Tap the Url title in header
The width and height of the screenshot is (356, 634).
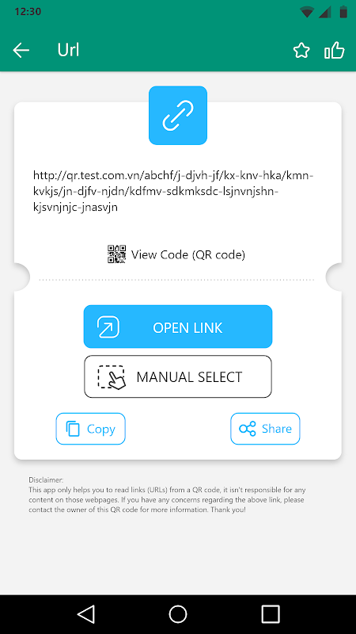click(68, 50)
